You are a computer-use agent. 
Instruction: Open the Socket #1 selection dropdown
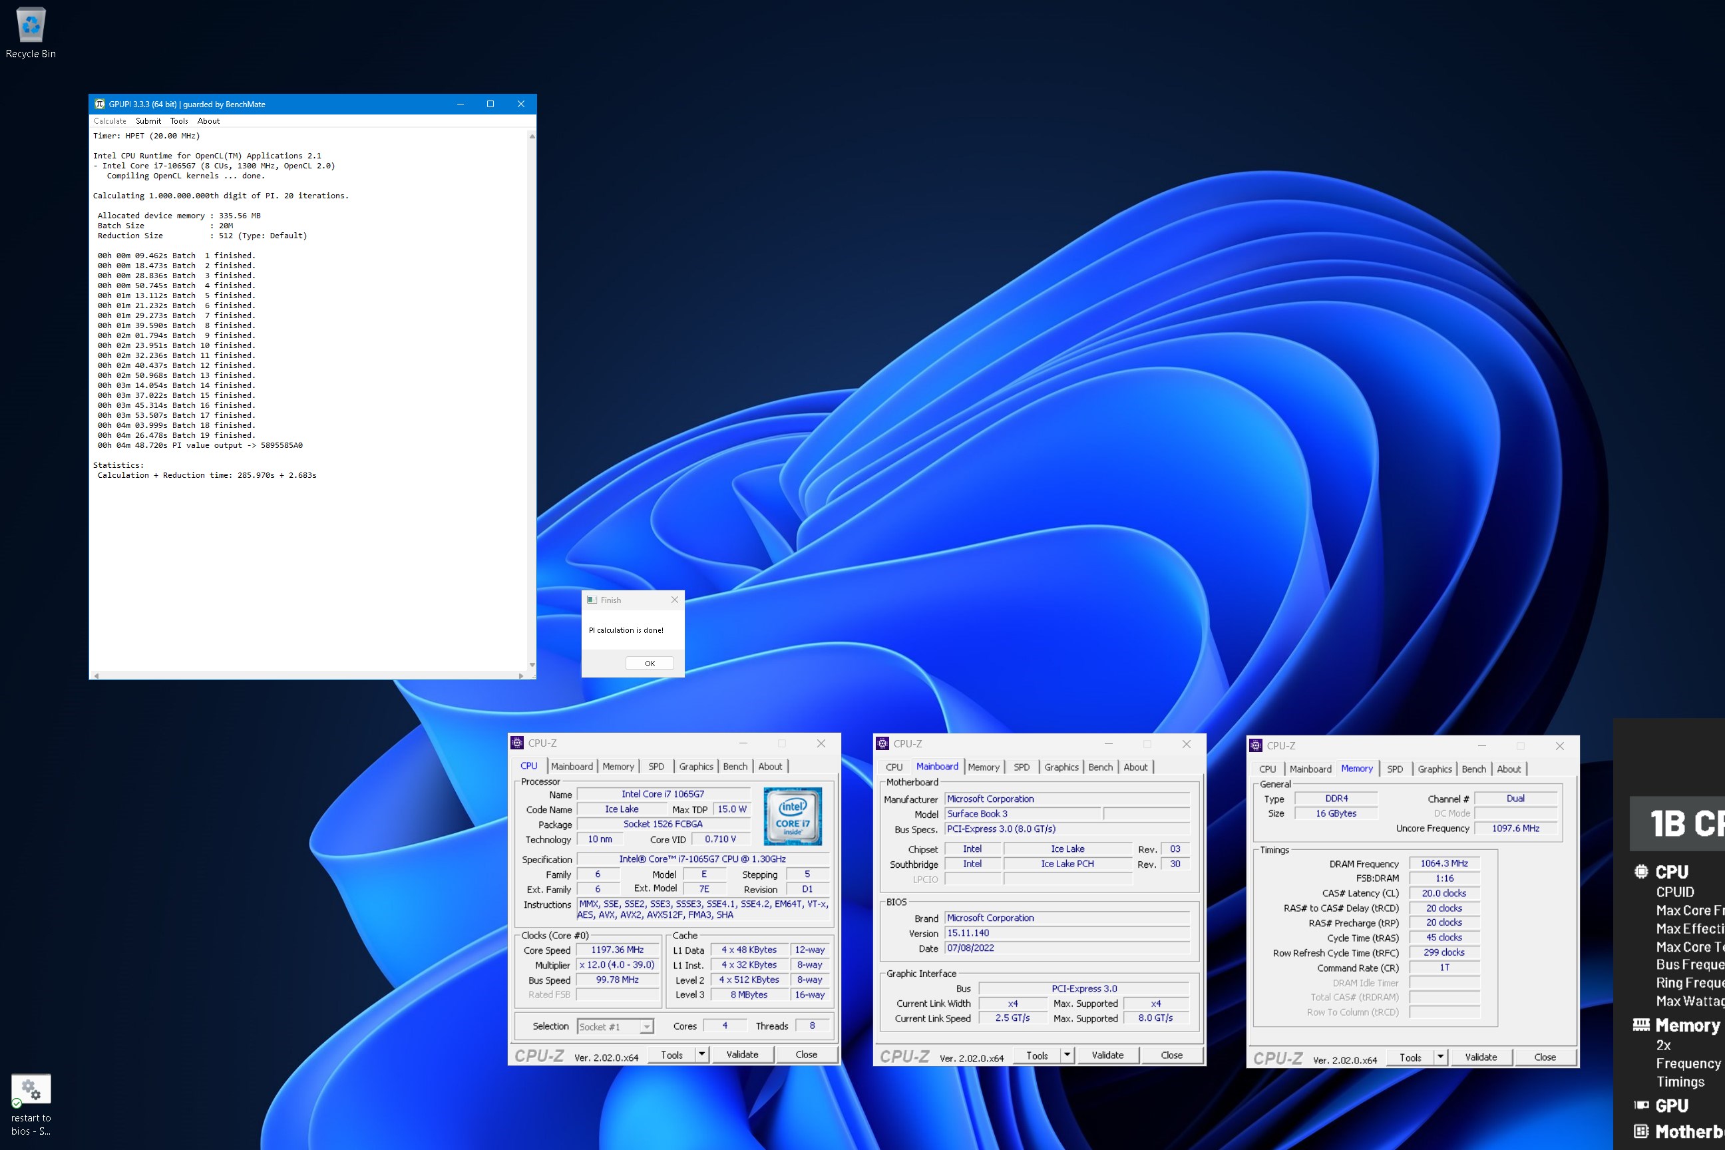pos(616,1027)
